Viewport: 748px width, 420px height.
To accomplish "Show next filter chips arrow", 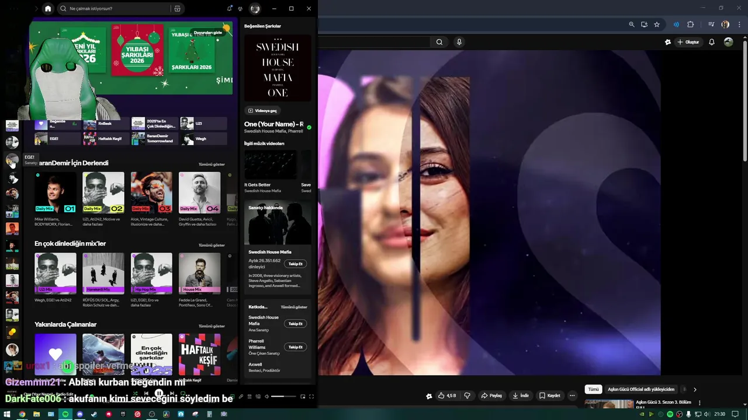I will point(695,389).
